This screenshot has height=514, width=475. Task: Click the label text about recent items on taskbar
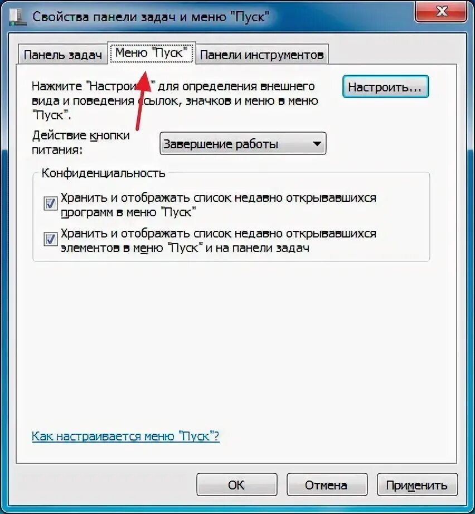(x=219, y=241)
